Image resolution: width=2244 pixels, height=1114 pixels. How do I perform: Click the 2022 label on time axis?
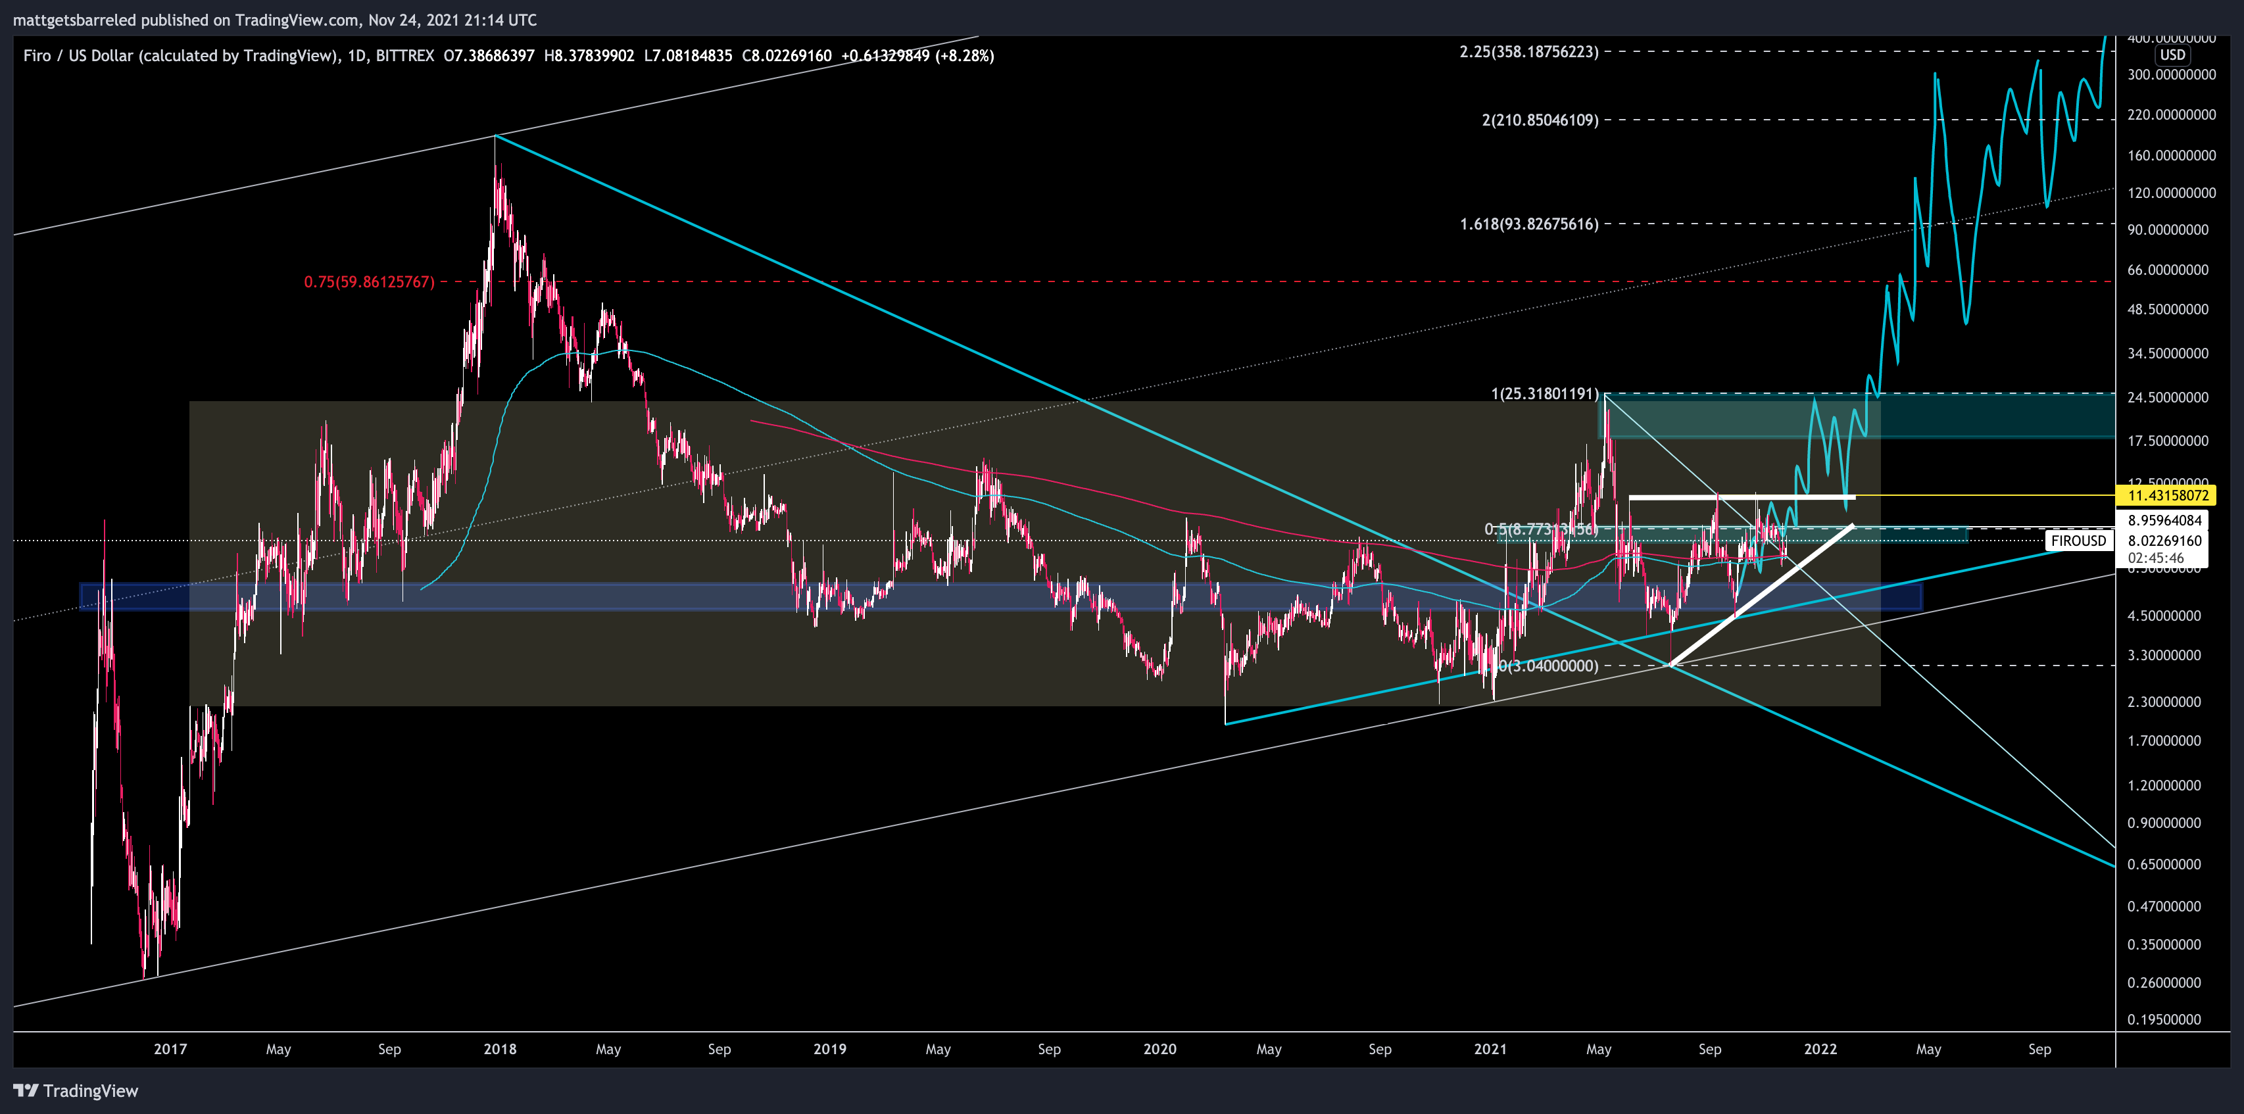click(1820, 1049)
